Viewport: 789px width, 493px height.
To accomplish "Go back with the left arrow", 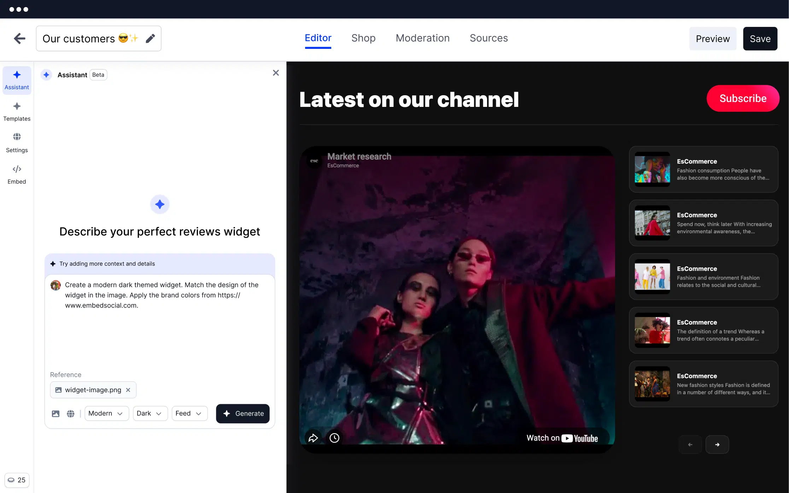I will pos(19,39).
